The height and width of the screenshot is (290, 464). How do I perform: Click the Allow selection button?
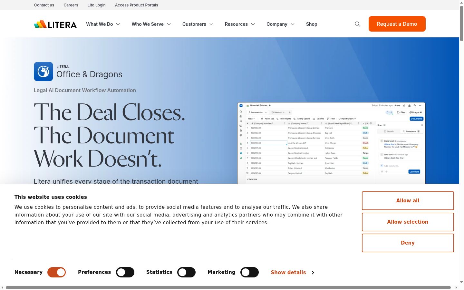(408, 222)
